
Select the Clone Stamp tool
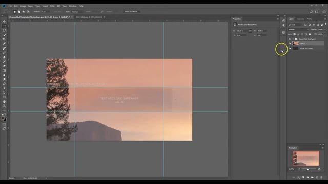tap(4, 57)
